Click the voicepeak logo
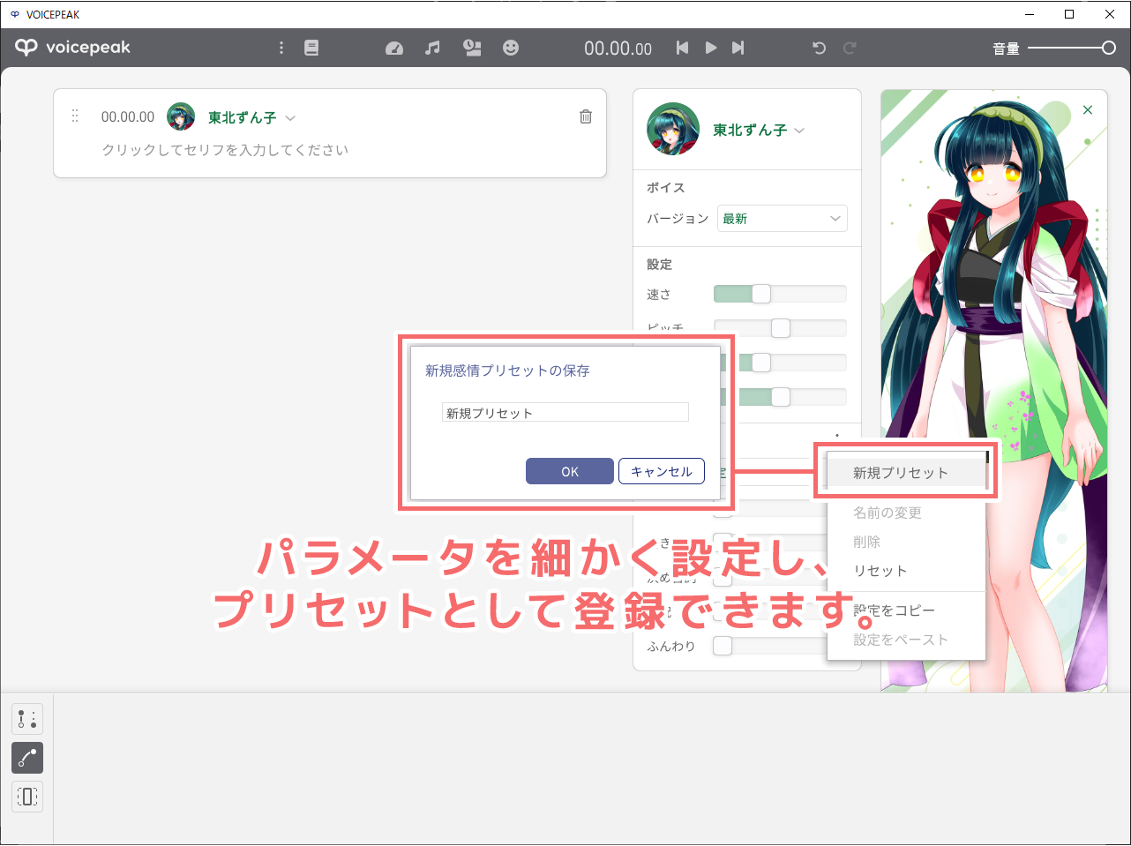The image size is (1131, 846). pos(72,48)
